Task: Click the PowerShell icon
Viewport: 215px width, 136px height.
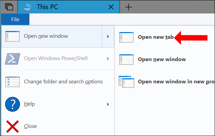Action: point(13,59)
